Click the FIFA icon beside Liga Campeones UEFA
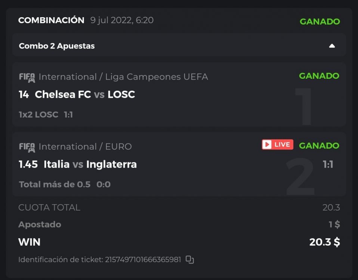Image resolution: width=358 pixels, height=280 pixels. coord(27,77)
